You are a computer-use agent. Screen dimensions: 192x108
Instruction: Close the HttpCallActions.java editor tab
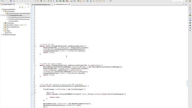coord(69,4)
